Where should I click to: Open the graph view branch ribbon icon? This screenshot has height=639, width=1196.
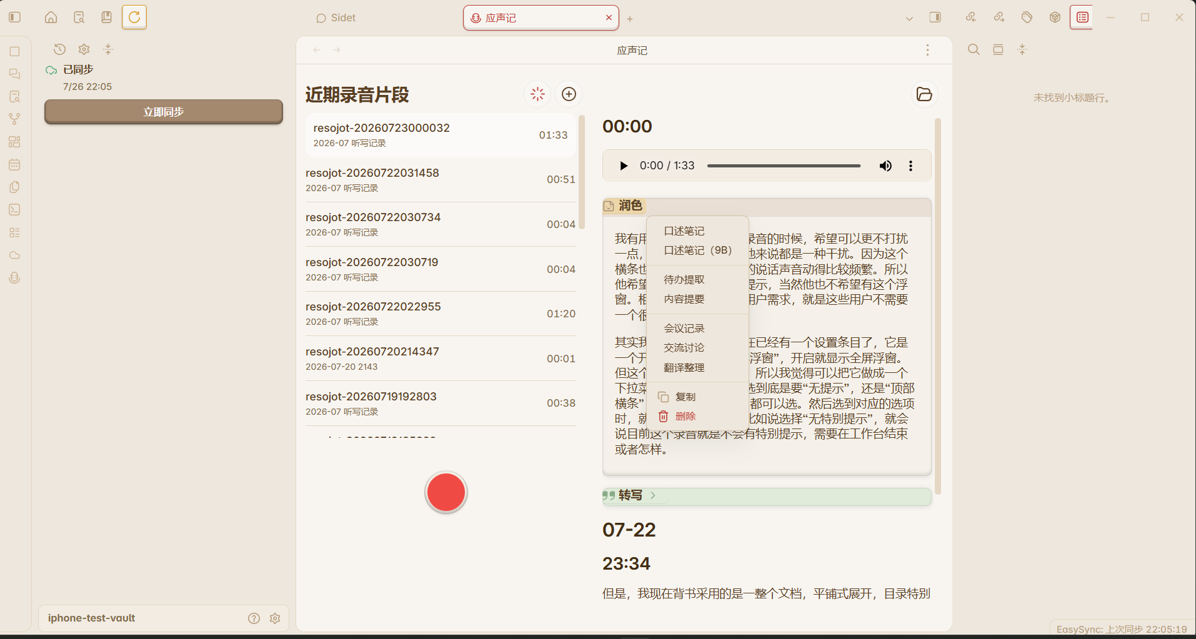14,119
